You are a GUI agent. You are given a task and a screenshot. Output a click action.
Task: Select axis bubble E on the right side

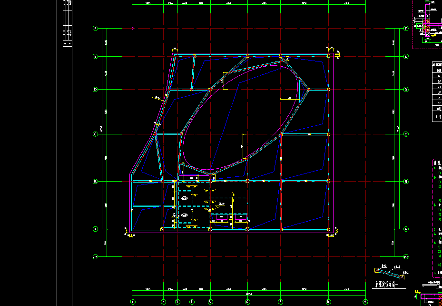click(406, 56)
